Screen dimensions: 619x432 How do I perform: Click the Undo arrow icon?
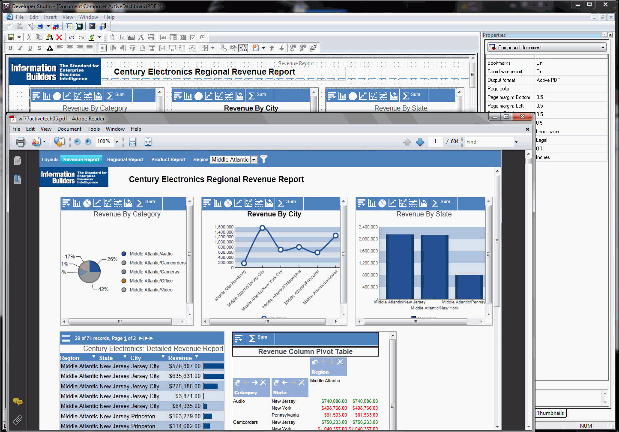pos(72,37)
